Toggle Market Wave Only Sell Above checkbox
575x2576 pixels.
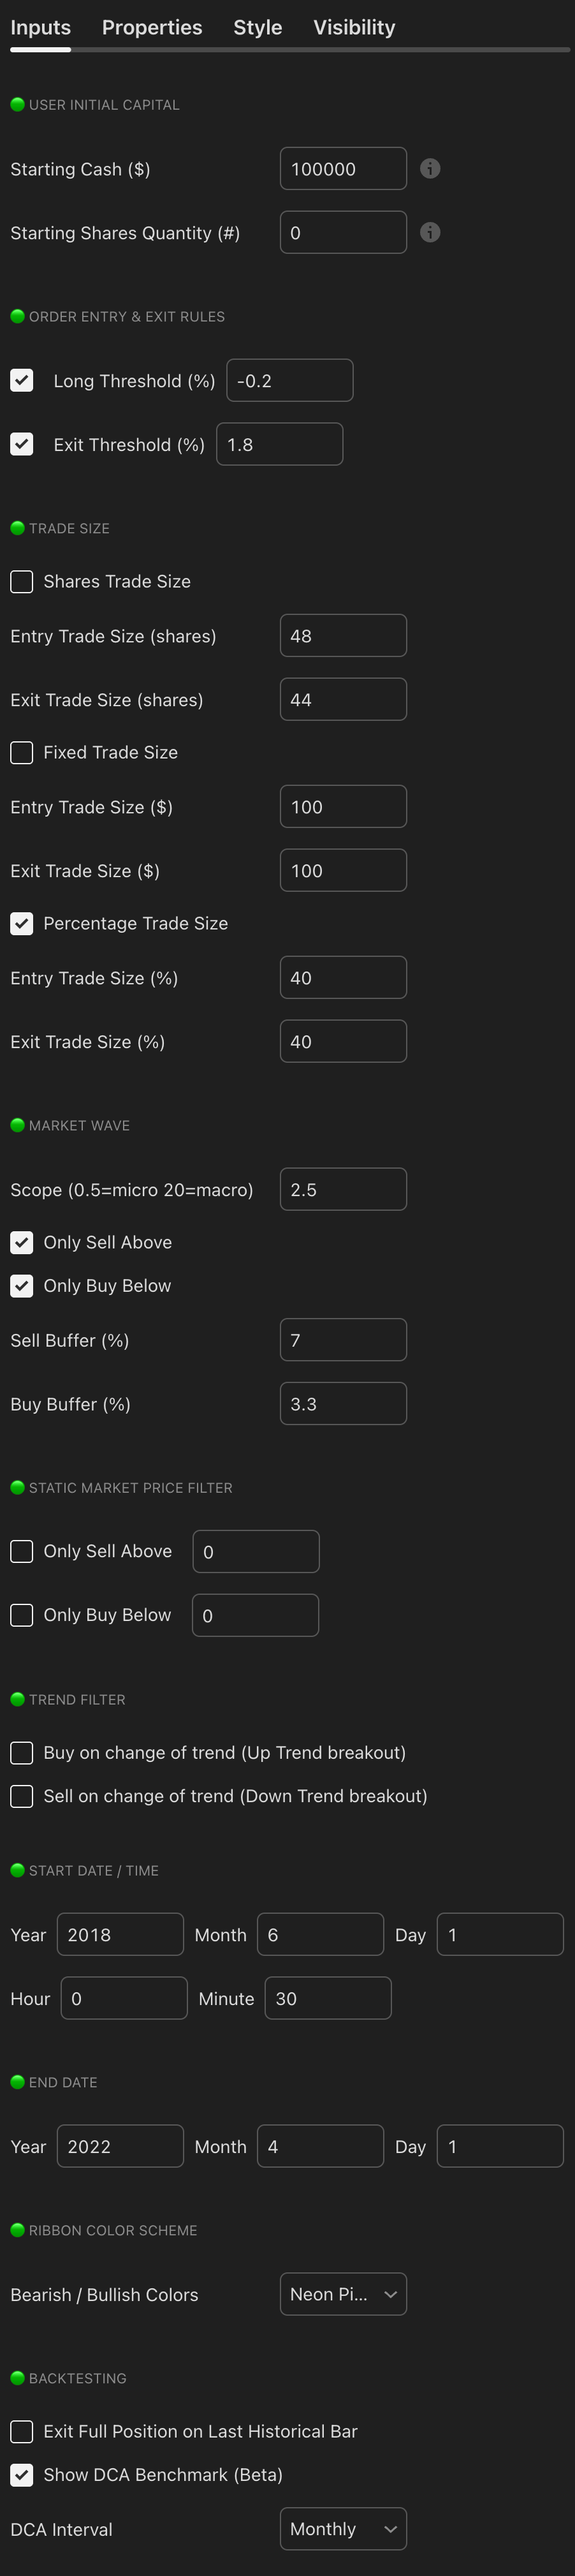click(22, 1243)
